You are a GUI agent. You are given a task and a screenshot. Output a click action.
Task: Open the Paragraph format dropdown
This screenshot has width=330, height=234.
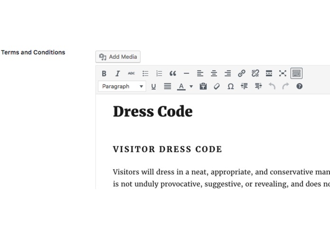pyautogui.click(x=122, y=86)
